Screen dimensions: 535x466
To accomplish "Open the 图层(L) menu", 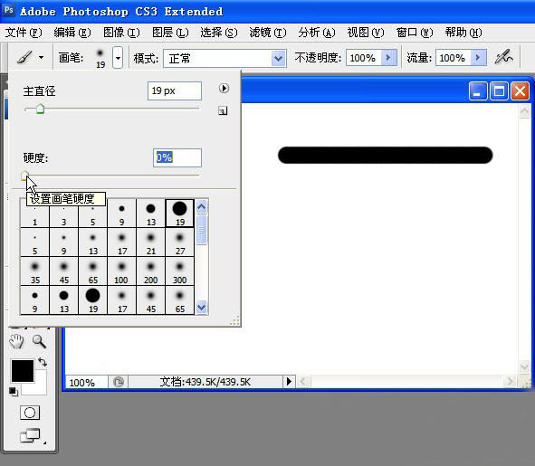I will 170,33.
